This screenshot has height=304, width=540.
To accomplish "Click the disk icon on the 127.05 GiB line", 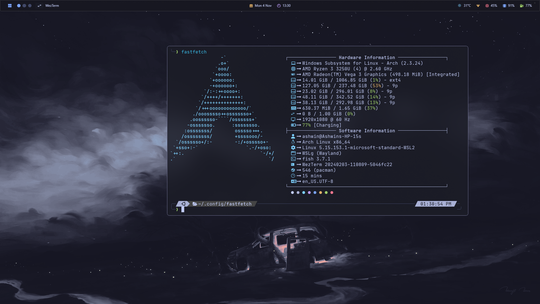I will click(x=293, y=86).
